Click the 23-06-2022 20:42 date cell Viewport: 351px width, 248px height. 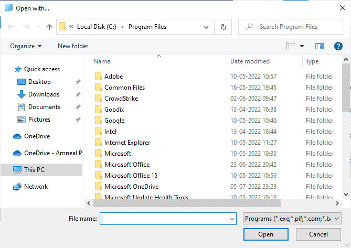253,165
